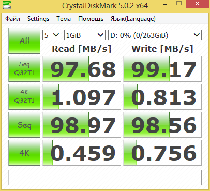Minimize the CrystalDiskMark window
This screenshot has width=210, height=191.
tap(165, 4)
